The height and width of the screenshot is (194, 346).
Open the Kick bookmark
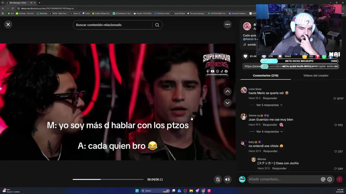[x=11, y=13]
